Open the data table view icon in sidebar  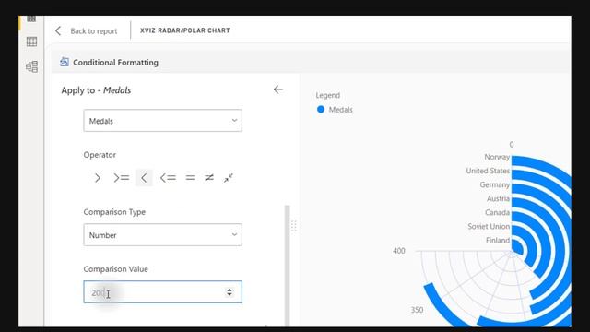(x=31, y=41)
